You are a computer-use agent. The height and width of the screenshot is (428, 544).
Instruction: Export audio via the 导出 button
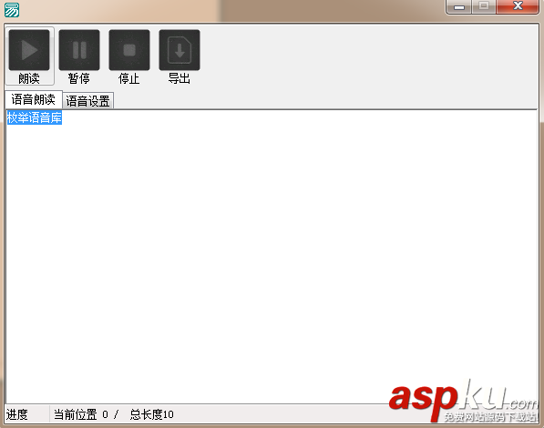[x=179, y=56]
